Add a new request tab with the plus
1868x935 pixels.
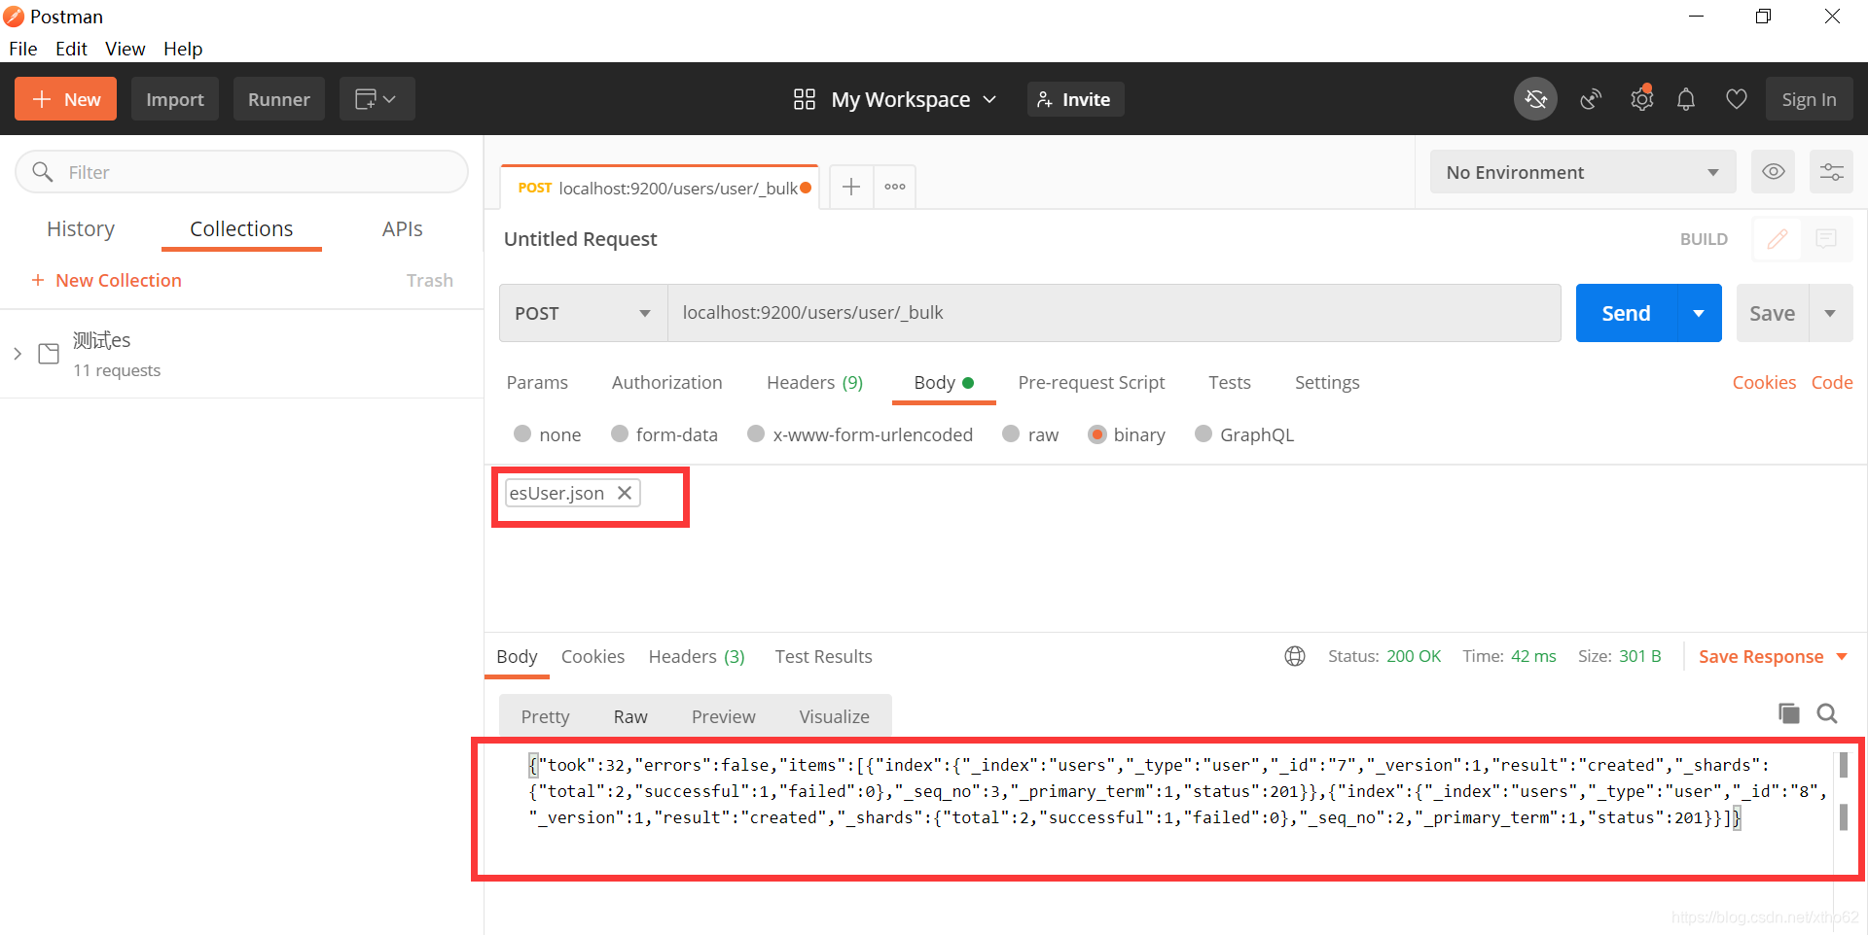tap(850, 187)
